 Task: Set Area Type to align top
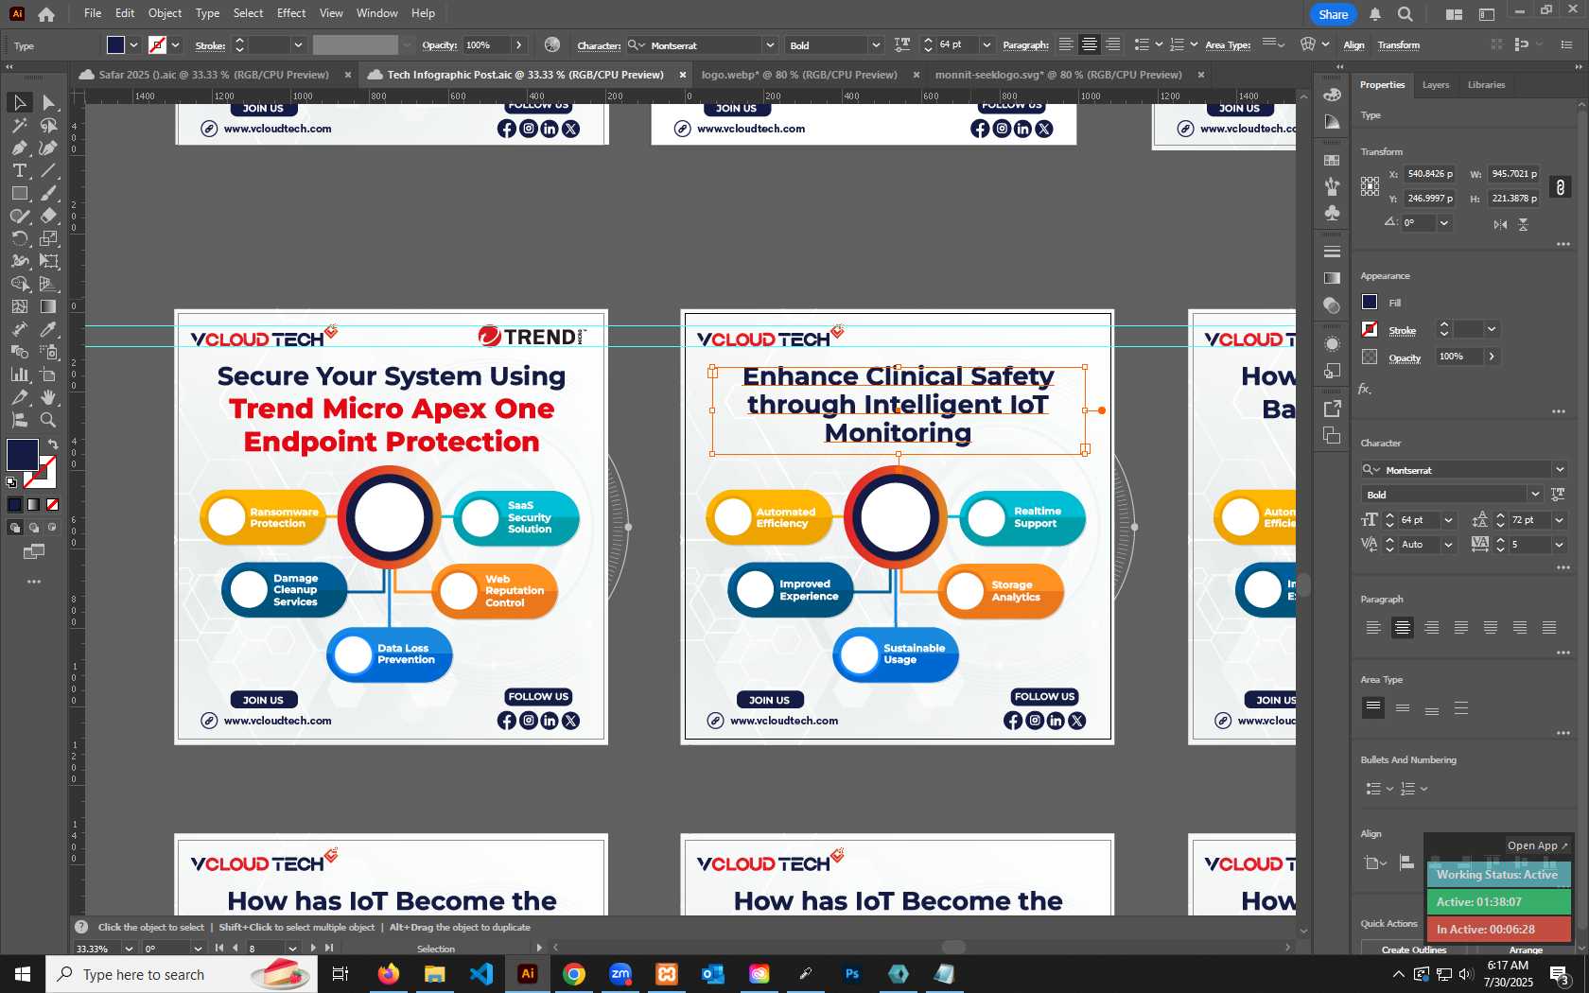[1373, 707]
